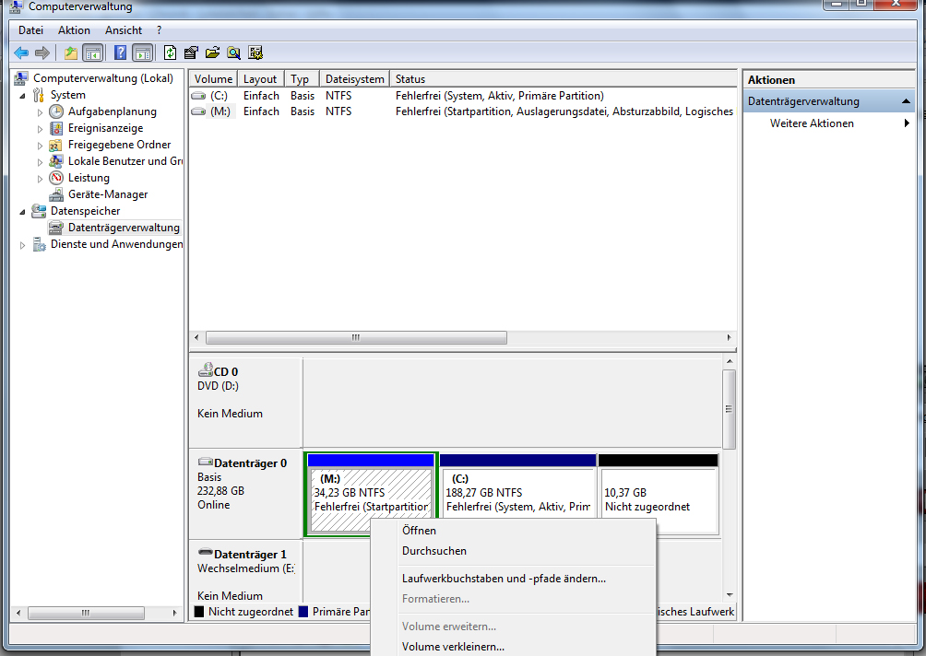Click the Dateisystem column header
This screenshot has width=926, height=656.
pos(354,79)
